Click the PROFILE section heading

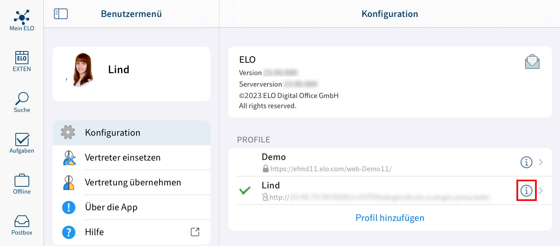[x=254, y=140]
